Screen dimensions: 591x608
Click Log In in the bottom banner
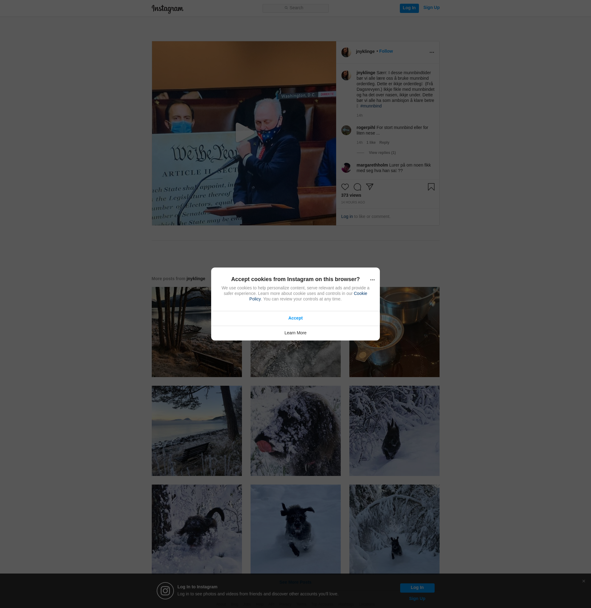pos(417,587)
